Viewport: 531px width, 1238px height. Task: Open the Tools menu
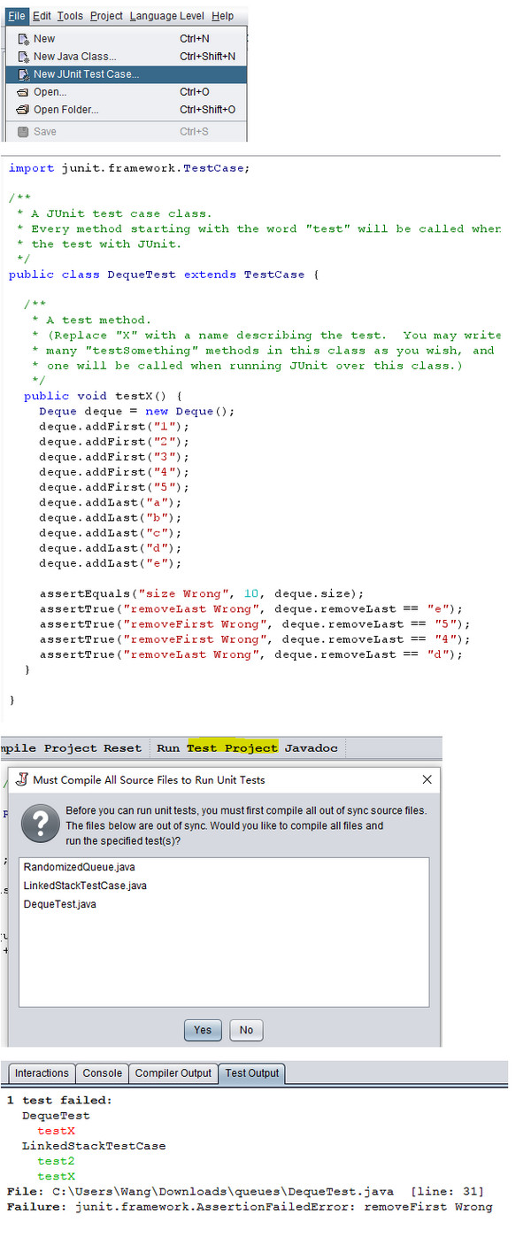tap(70, 16)
